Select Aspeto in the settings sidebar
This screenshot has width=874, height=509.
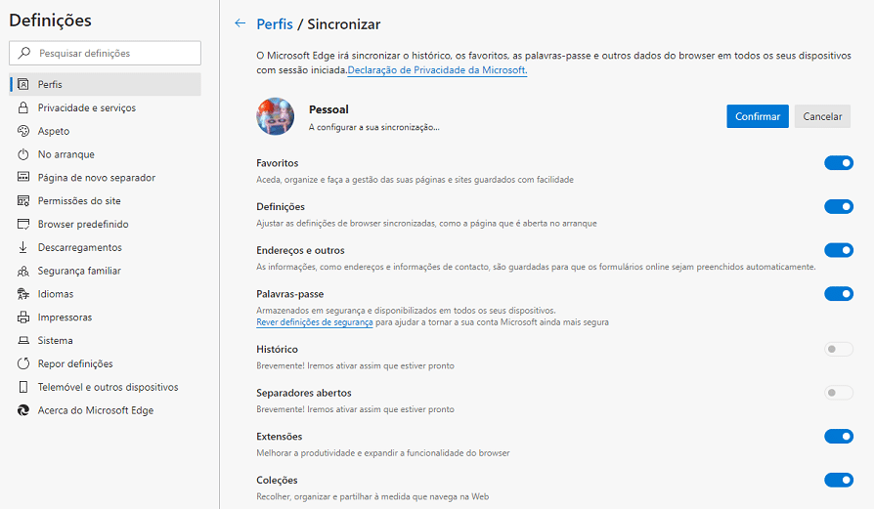click(105, 131)
